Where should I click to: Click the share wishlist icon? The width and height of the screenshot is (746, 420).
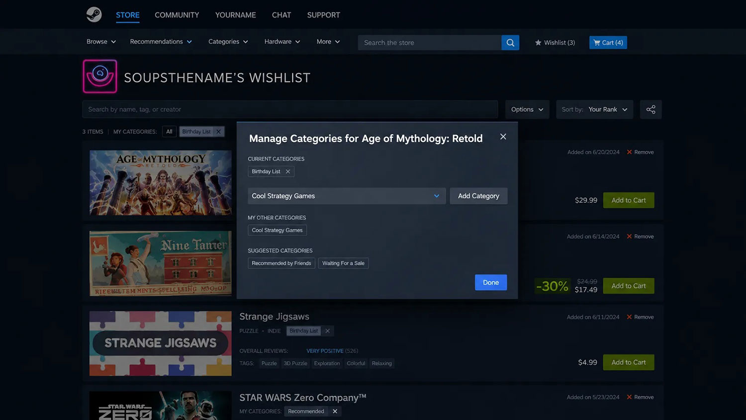click(651, 109)
